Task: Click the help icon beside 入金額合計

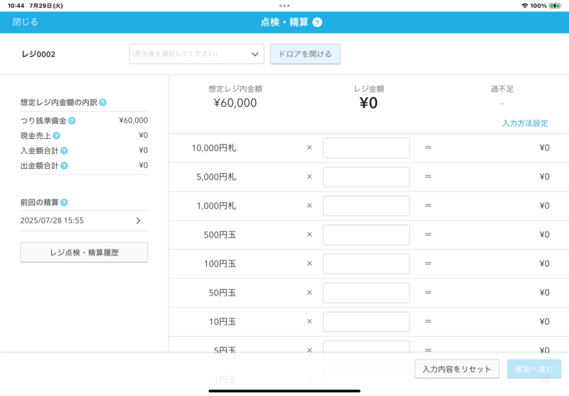Action: [x=64, y=151]
